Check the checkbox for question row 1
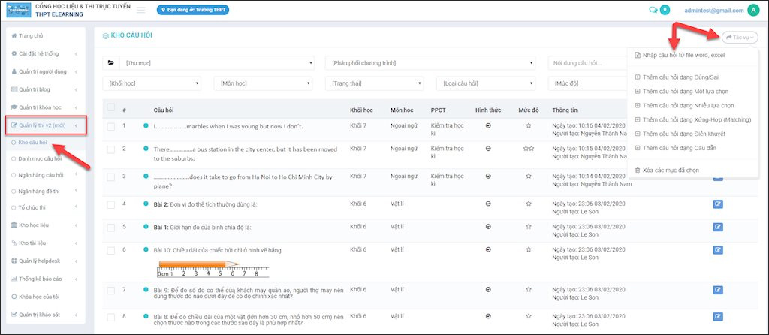 coord(111,125)
